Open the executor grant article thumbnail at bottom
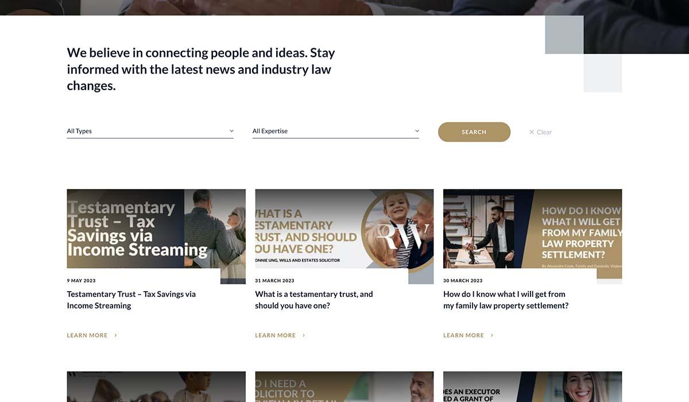The width and height of the screenshot is (689, 402). point(533,386)
